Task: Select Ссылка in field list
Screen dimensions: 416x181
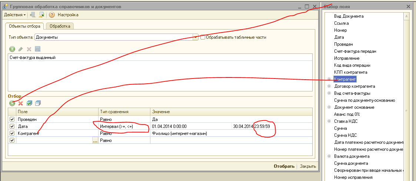Action: coord(342,23)
